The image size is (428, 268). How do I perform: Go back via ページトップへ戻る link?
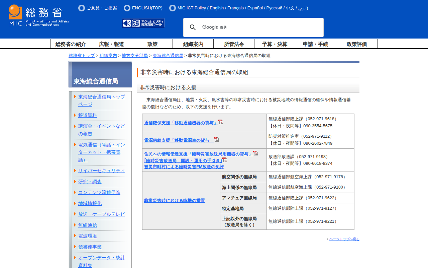344,239
